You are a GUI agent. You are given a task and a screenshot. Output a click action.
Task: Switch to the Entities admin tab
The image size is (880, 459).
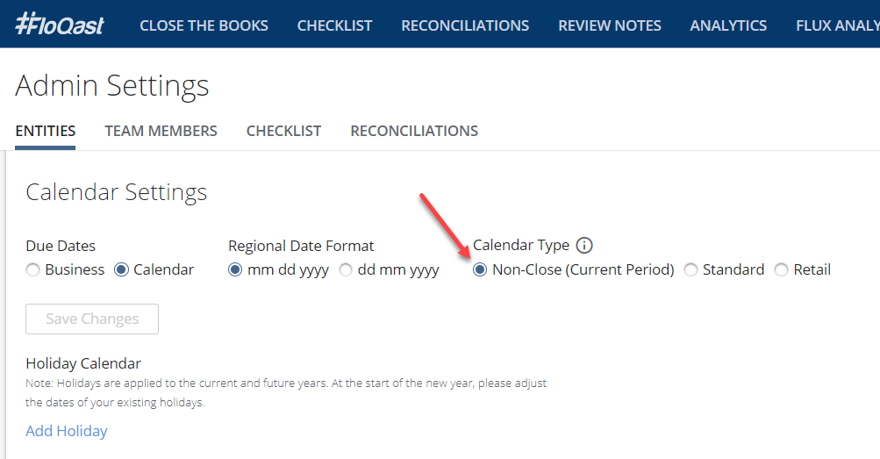[x=46, y=131]
